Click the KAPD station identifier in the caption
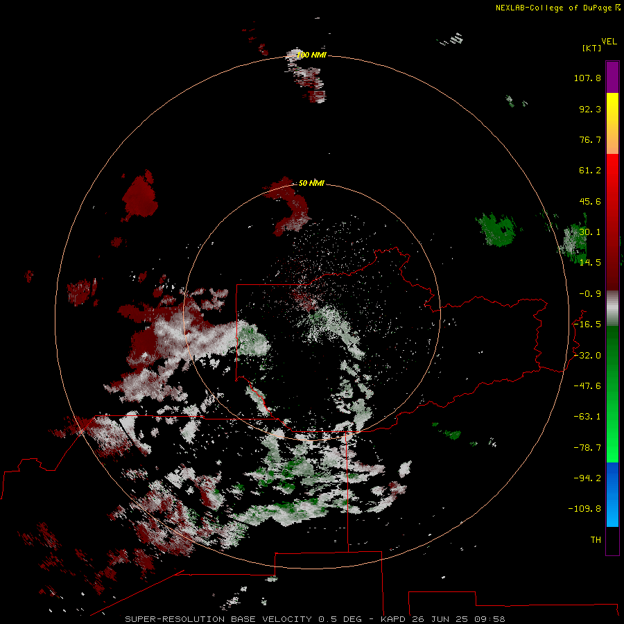 pos(393,619)
